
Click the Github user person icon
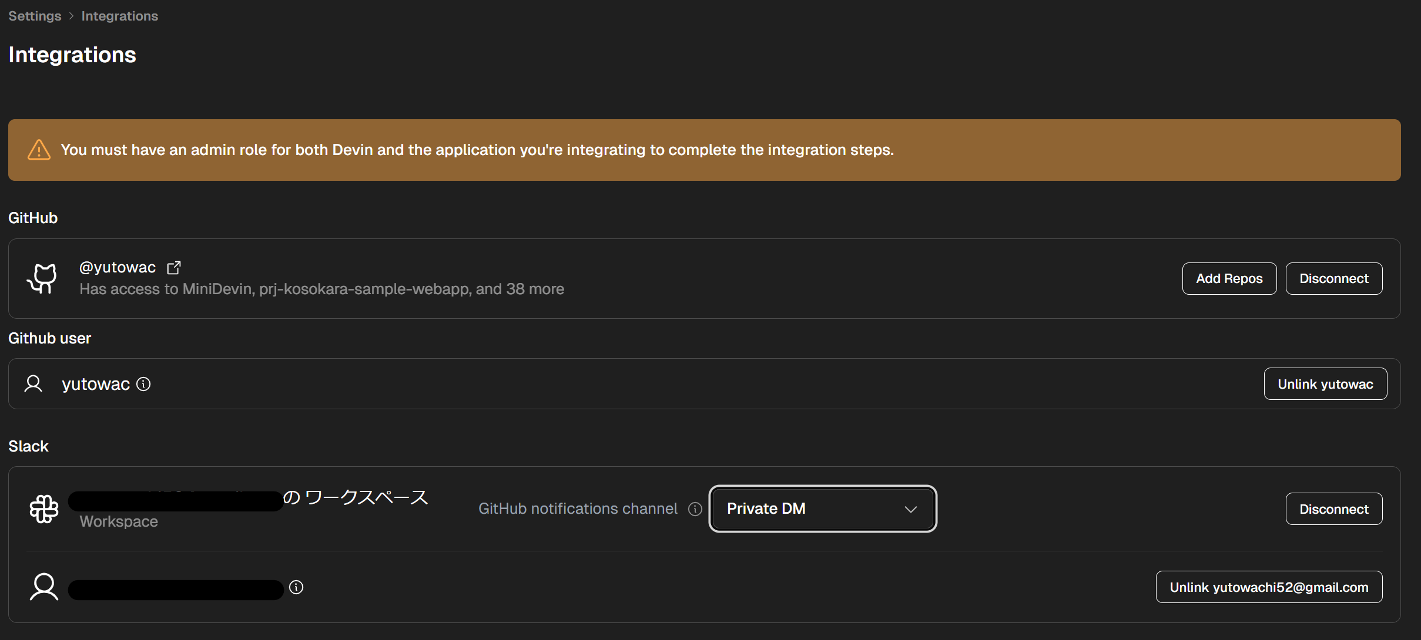click(x=33, y=384)
